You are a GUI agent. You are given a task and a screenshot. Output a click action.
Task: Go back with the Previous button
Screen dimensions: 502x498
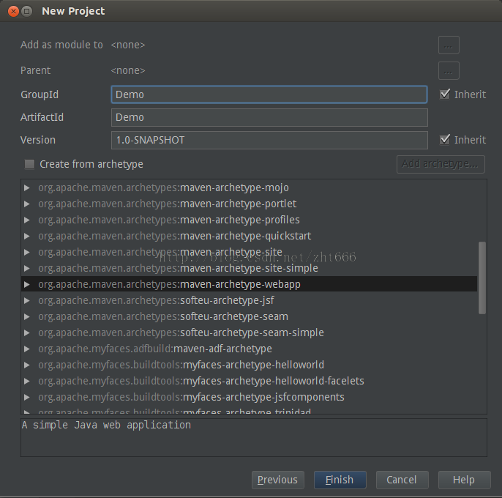[277, 480]
